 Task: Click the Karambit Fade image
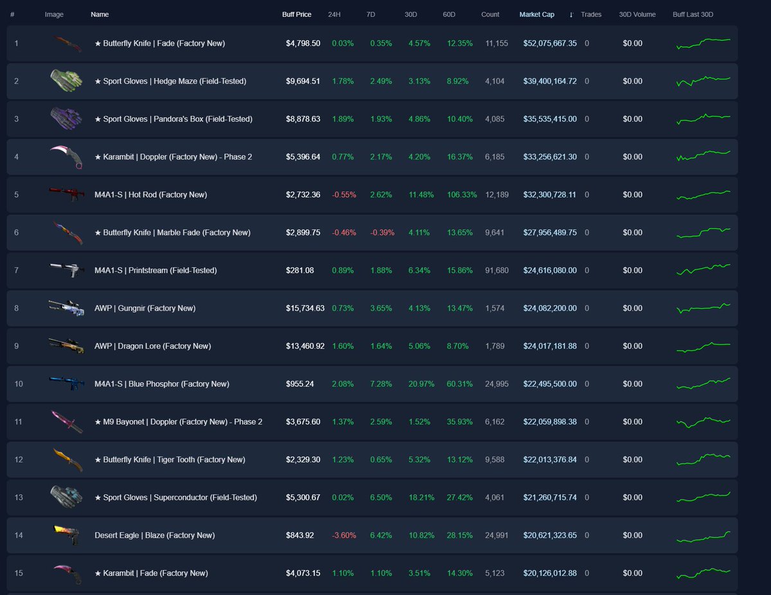pos(66,573)
